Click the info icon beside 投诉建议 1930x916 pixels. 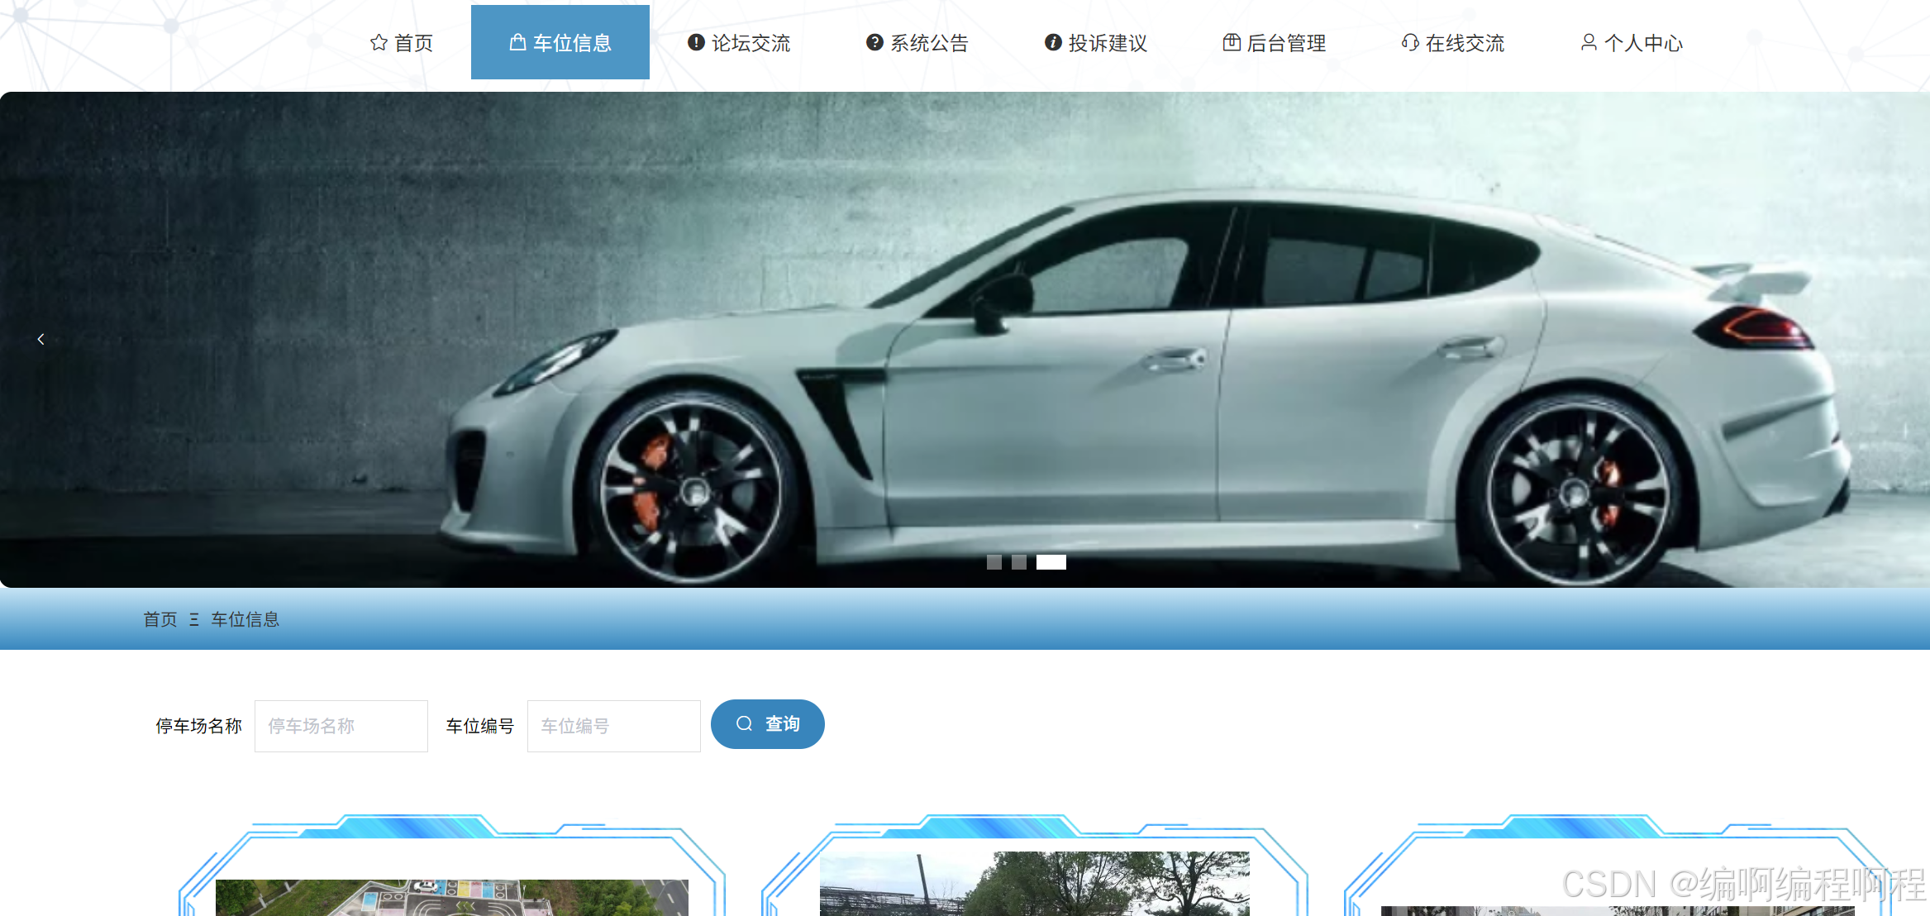point(1053,43)
